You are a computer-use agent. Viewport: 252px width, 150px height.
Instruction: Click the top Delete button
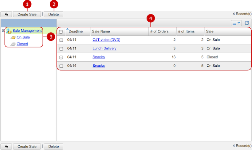click(54, 14)
